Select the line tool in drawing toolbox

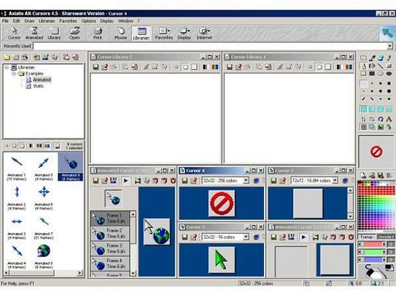(380, 66)
